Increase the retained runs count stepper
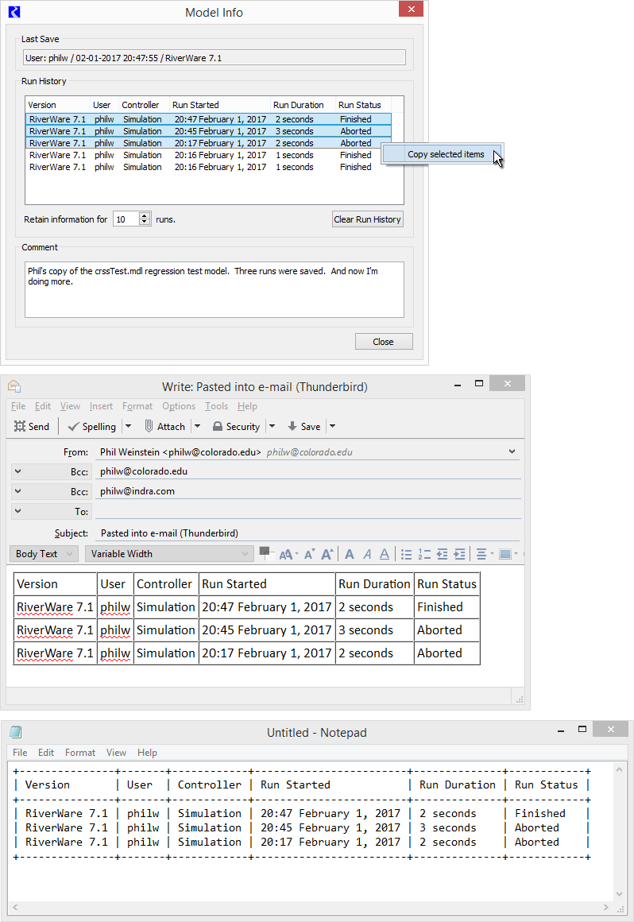Viewport: 634px width, 922px height. tap(145, 216)
